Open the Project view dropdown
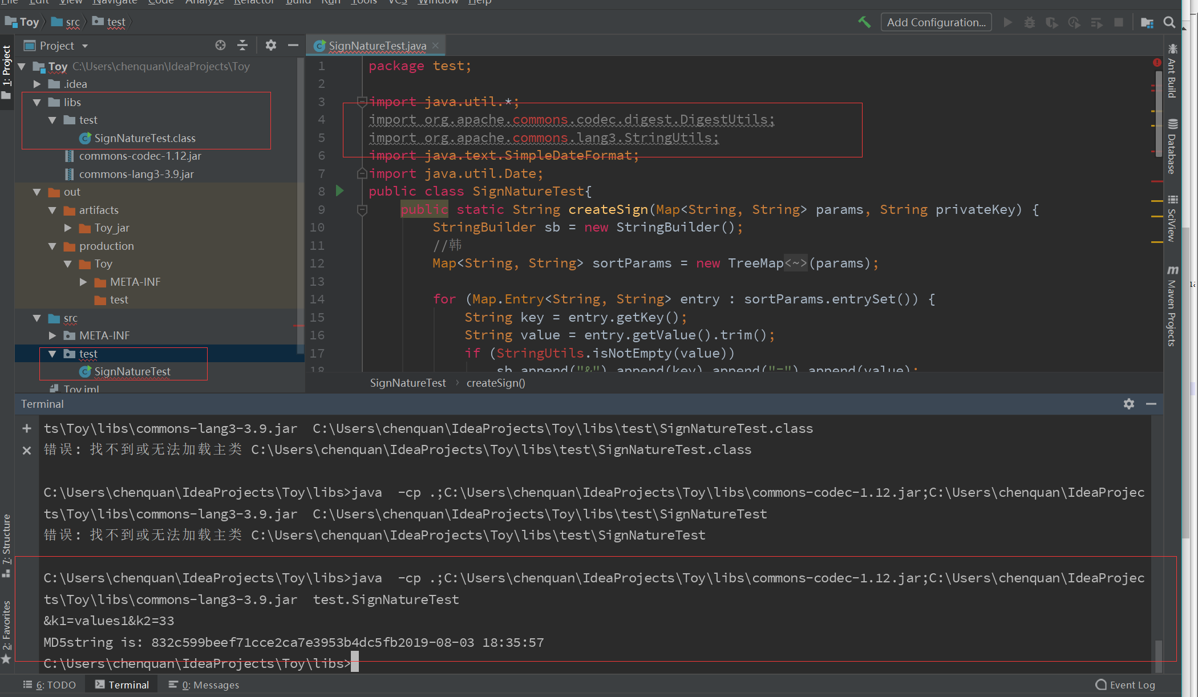This screenshot has height=697, width=1198. pyautogui.click(x=85, y=46)
